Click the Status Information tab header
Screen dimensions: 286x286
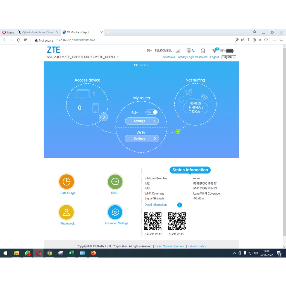pos(190,170)
